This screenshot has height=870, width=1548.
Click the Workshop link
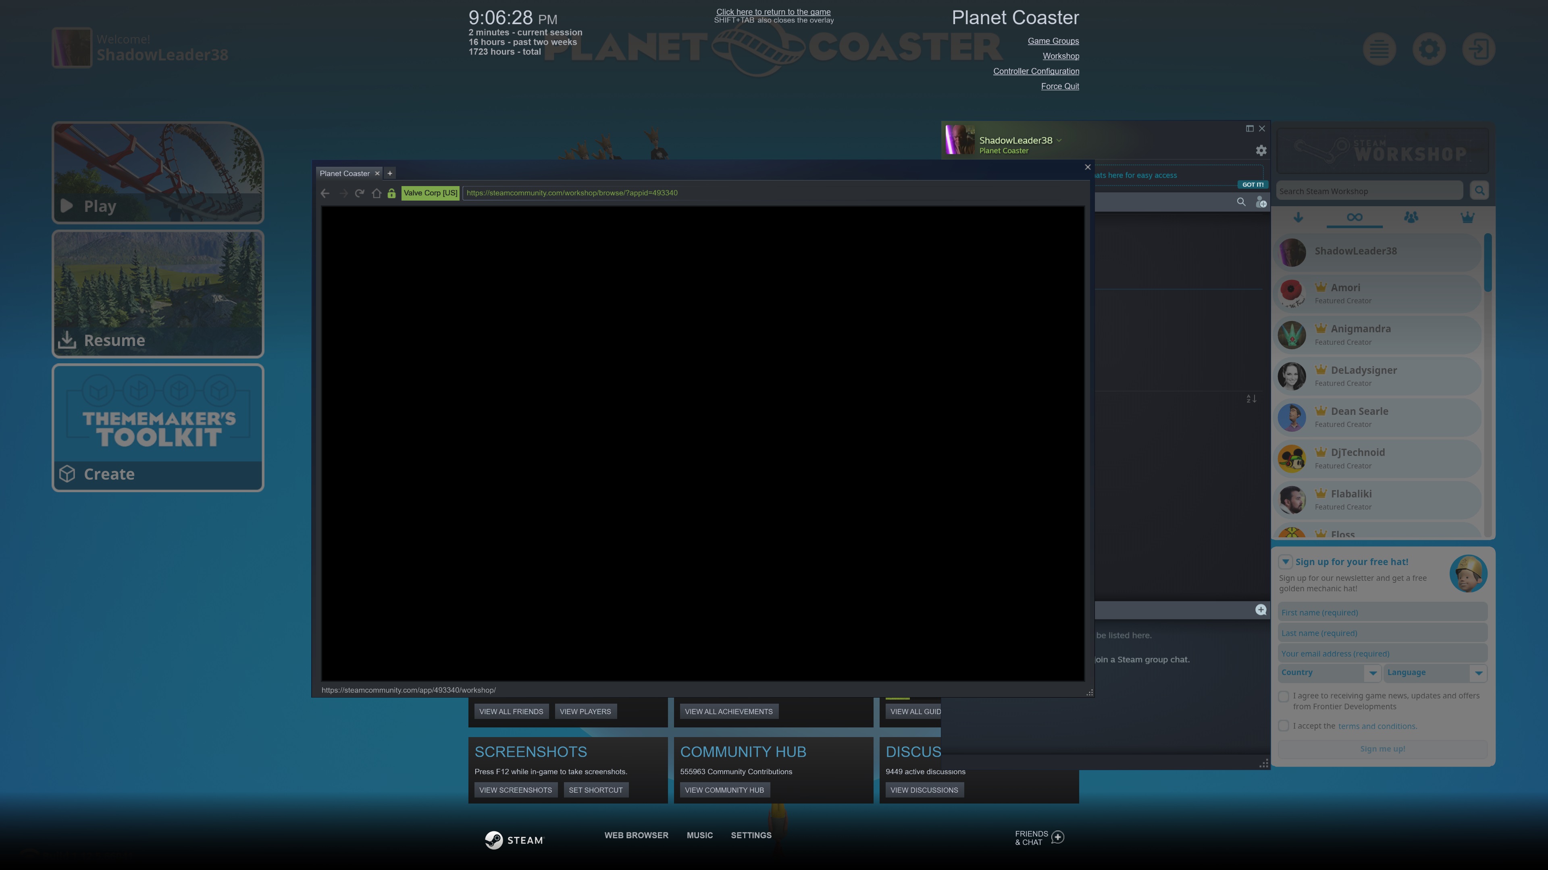pyautogui.click(x=1061, y=56)
